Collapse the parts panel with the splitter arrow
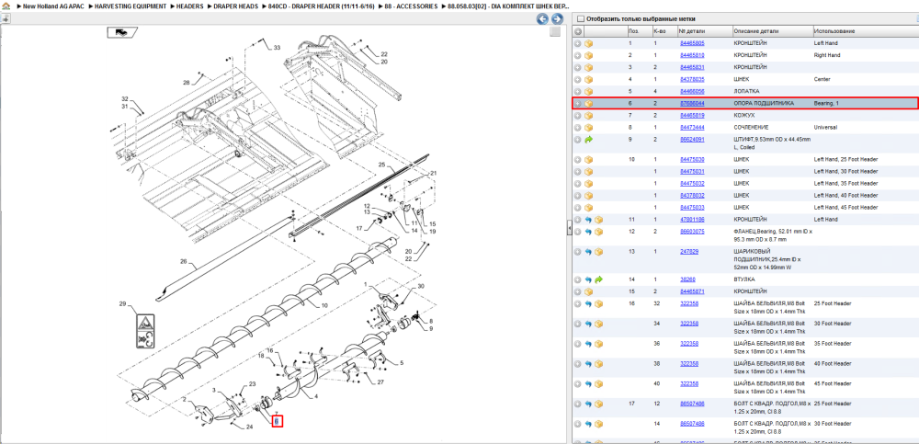 point(569,229)
